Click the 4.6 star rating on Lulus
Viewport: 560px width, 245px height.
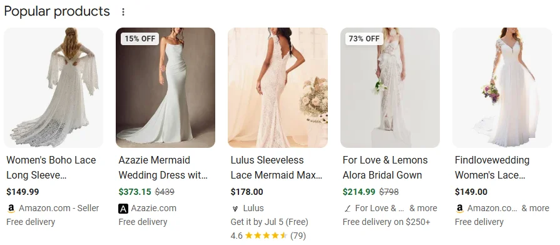(268, 236)
